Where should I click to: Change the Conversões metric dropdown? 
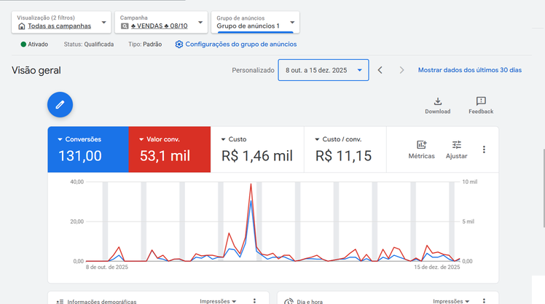(79, 139)
